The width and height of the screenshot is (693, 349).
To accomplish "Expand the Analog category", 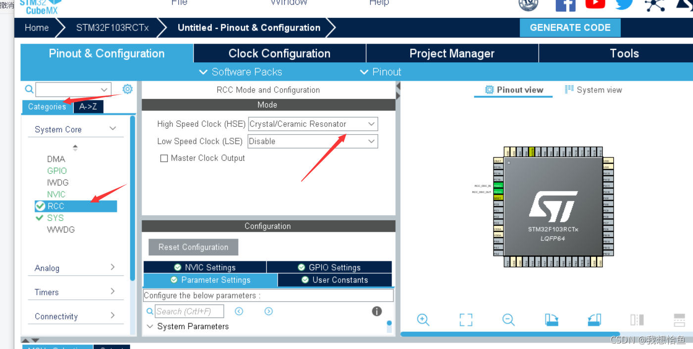I will (113, 267).
